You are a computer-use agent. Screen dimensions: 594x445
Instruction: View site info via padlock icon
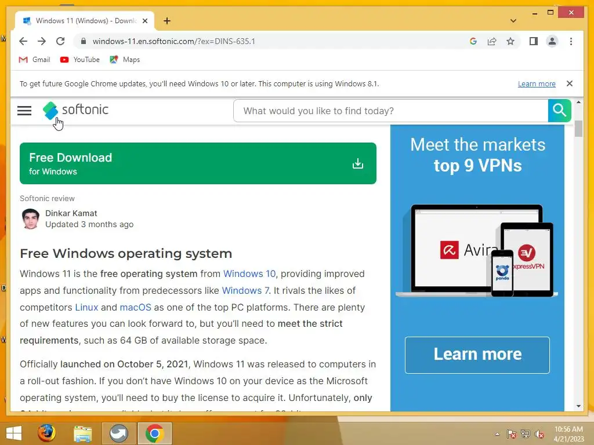(x=84, y=41)
